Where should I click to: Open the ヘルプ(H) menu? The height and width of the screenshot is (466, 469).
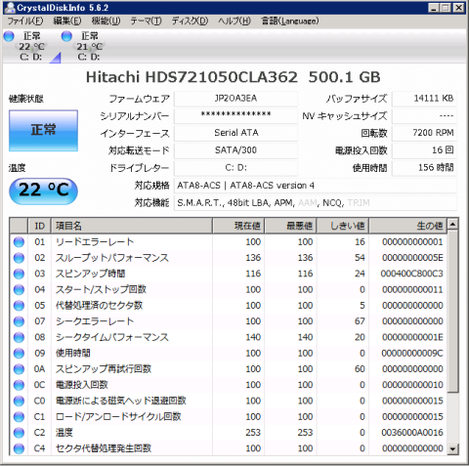coord(234,21)
